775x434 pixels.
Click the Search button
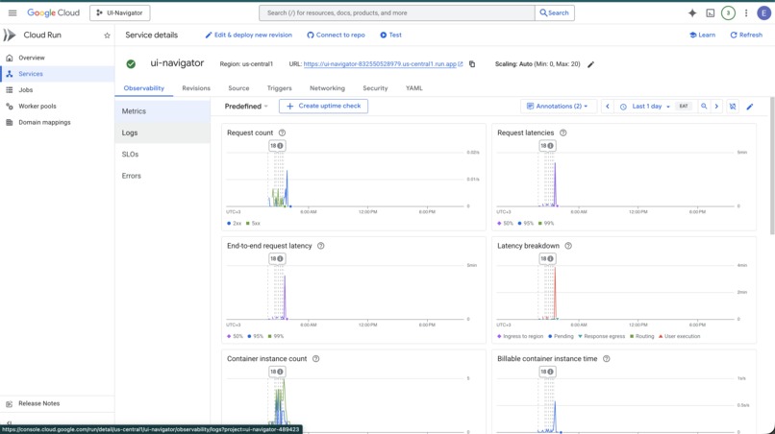[554, 12]
